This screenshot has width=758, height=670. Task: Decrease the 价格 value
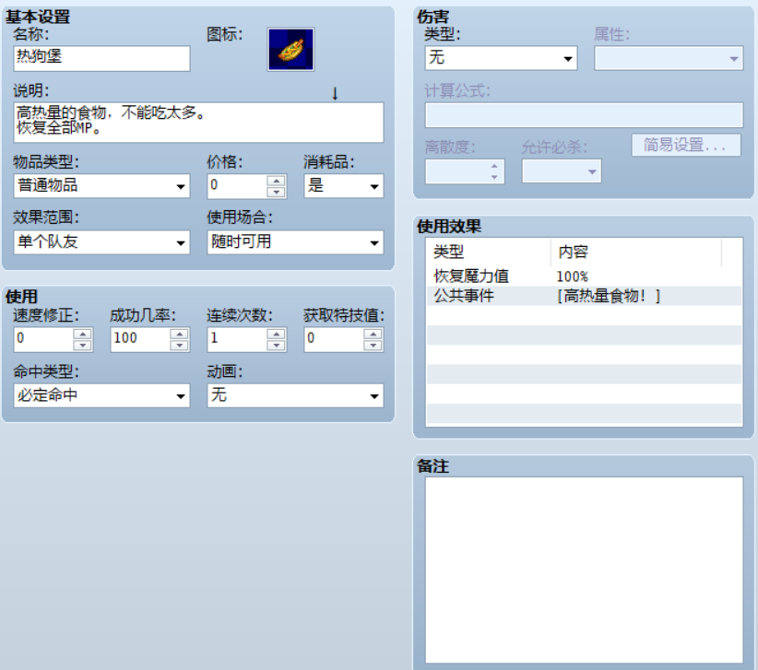[x=276, y=192]
